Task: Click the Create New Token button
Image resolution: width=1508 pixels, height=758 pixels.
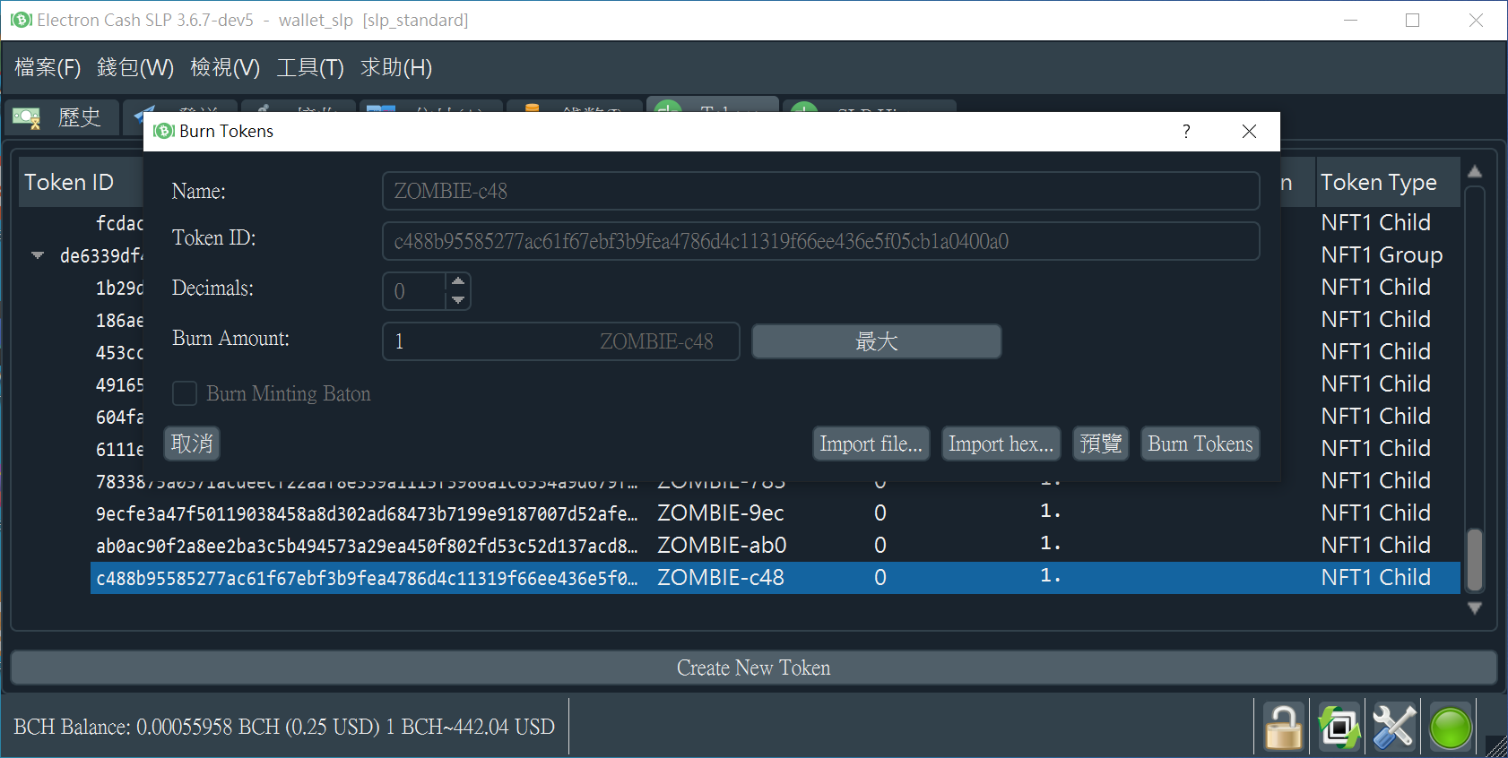Action: [x=753, y=668]
